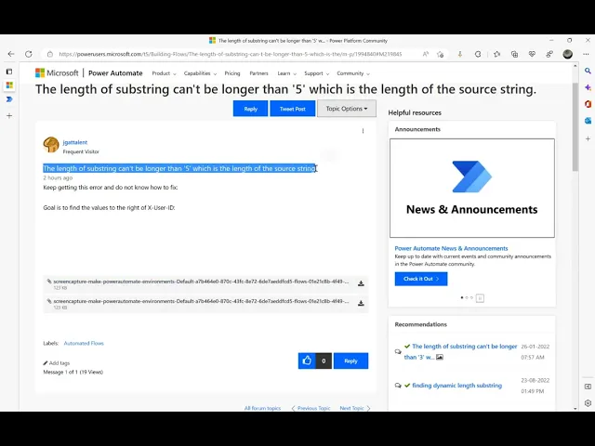The image size is (595, 446).
Task: Download the first screencapture attachment
Action: 361,283
